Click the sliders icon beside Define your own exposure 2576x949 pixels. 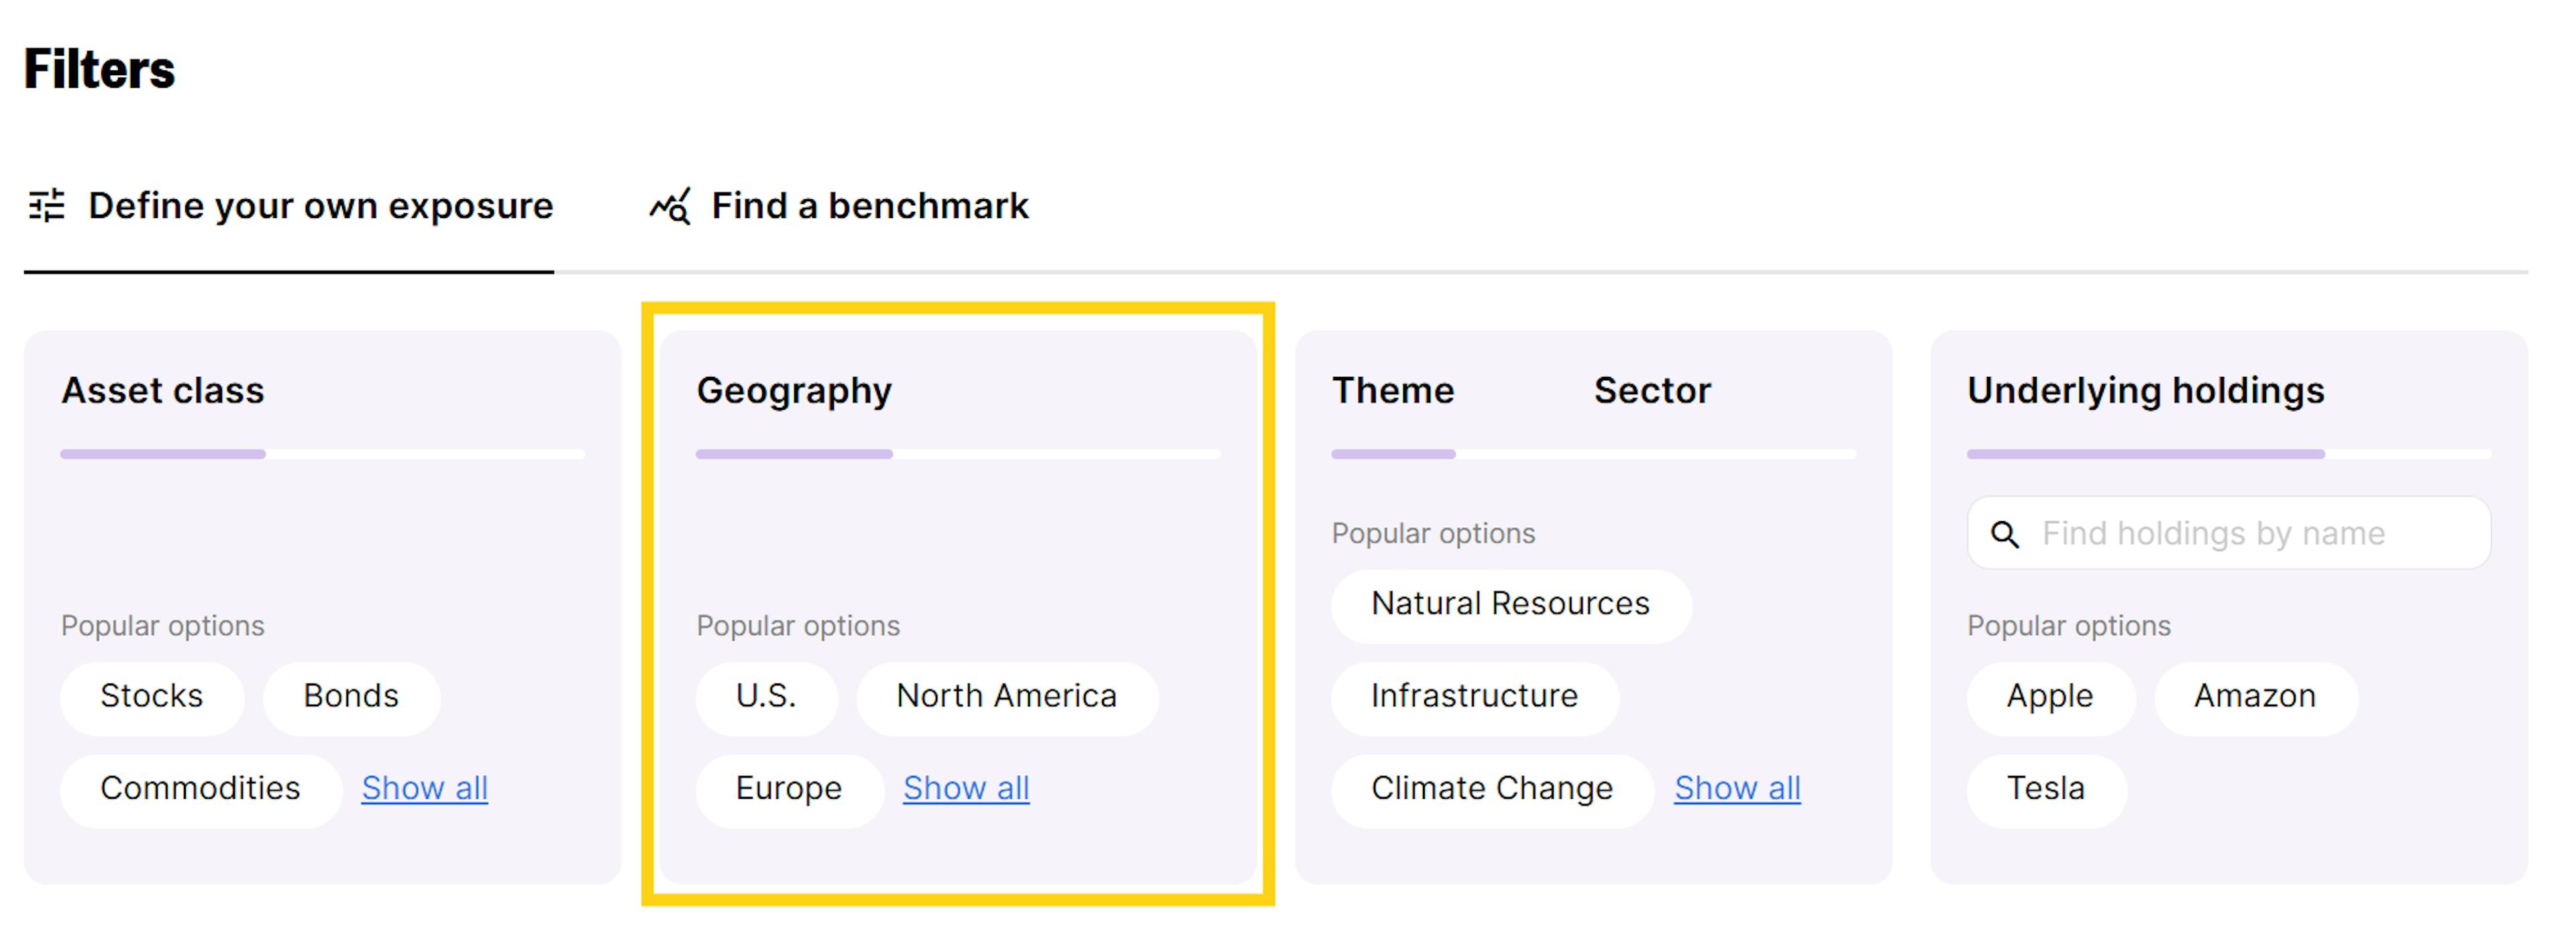47,206
